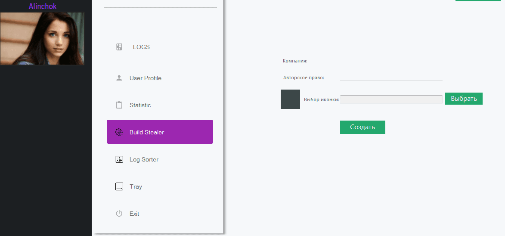
Task: Select the Statistic clipboard icon
Action: [x=119, y=105]
